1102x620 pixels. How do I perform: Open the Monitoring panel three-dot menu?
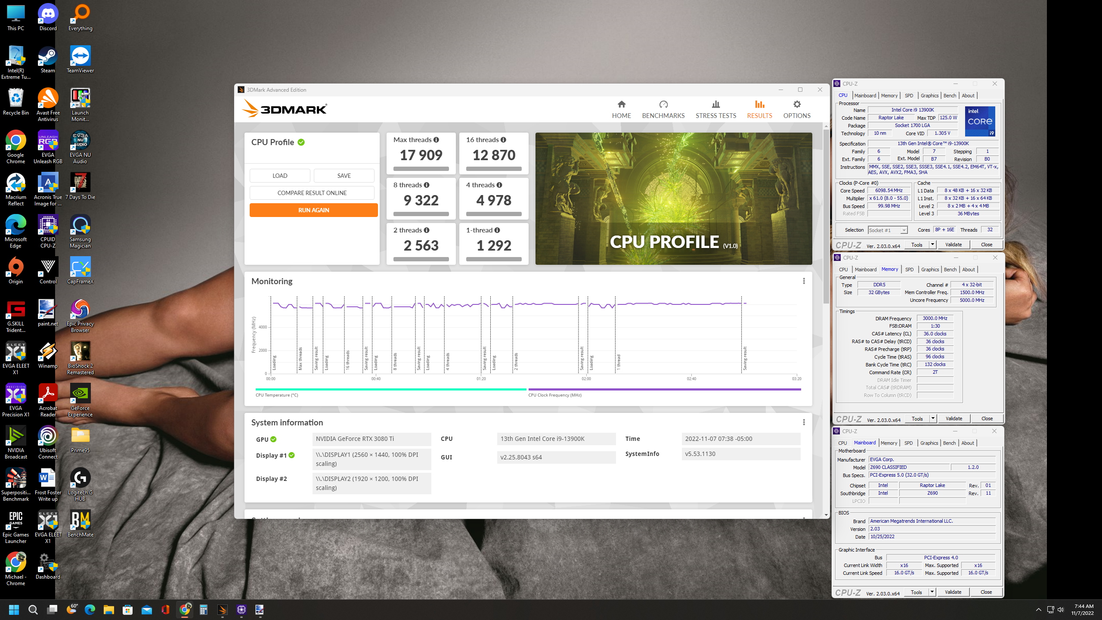[x=804, y=281]
